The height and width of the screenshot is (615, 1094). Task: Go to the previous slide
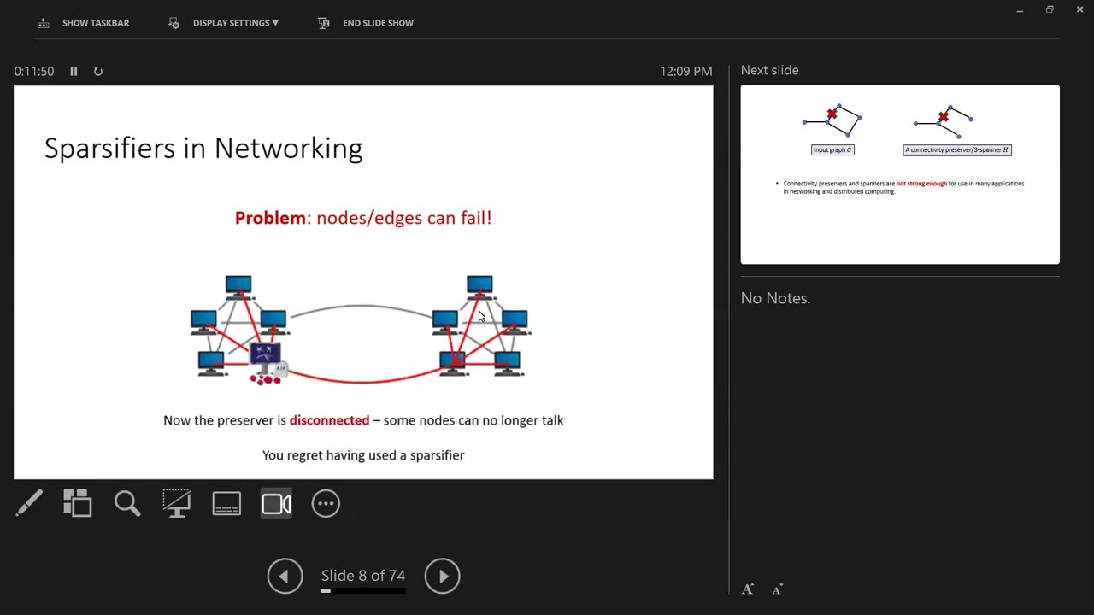(x=285, y=576)
